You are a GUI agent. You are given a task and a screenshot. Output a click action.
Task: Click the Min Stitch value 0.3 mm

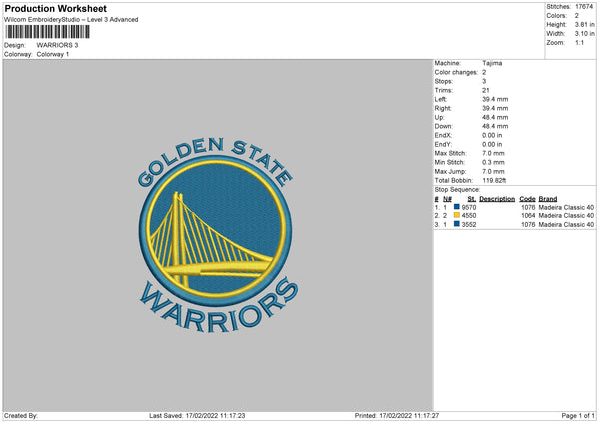(x=493, y=163)
